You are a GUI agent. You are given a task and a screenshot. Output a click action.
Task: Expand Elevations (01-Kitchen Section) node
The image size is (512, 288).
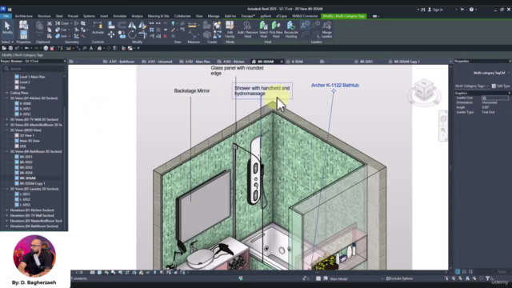[x=7, y=210]
